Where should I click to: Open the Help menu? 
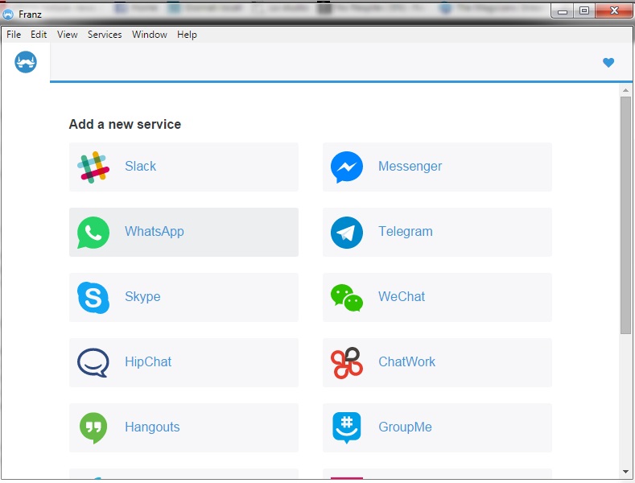click(187, 35)
